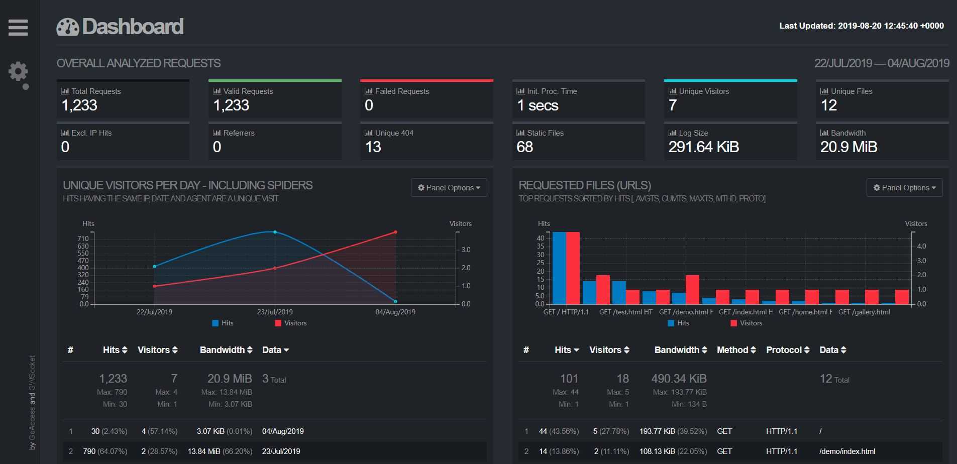The width and height of the screenshot is (957, 464).
Task: Select the 04/Aug/2019 table row
Action: pyautogui.click(x=274, y=431)
